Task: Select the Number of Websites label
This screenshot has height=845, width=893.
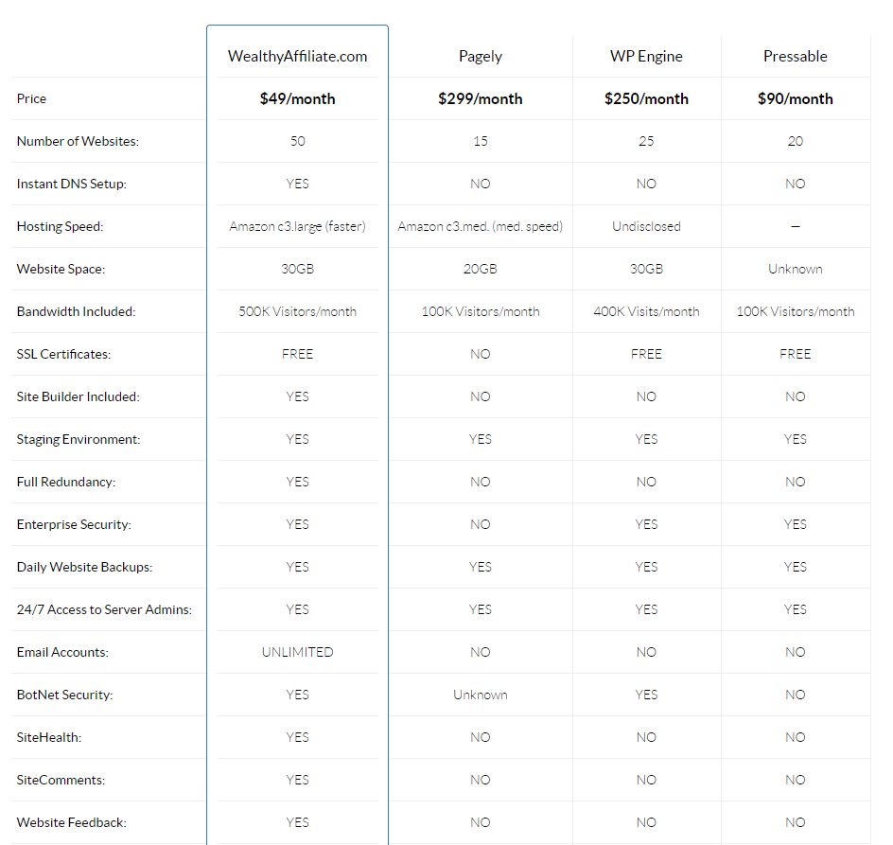Action: (78, 141)
